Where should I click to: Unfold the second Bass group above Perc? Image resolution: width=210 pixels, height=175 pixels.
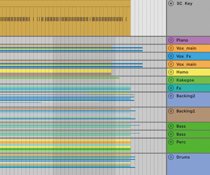point(171,134)
